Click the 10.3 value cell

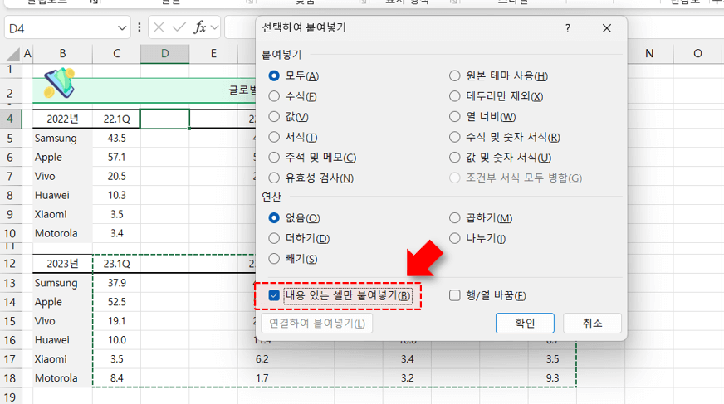pos(116,195)
